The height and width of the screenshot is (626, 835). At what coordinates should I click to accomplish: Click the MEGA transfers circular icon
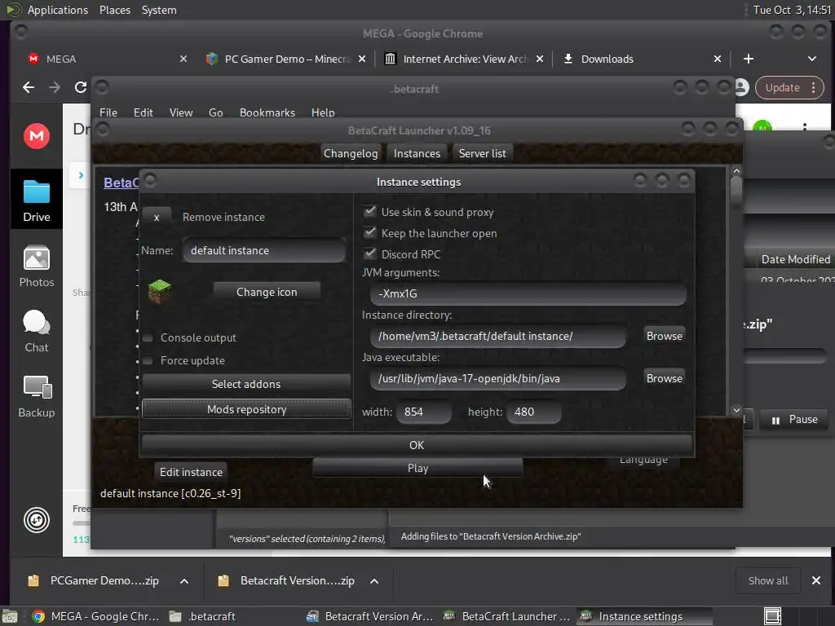point(36,520)
